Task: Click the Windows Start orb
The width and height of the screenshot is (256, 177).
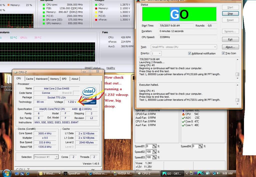Action: tap(7, 173)
